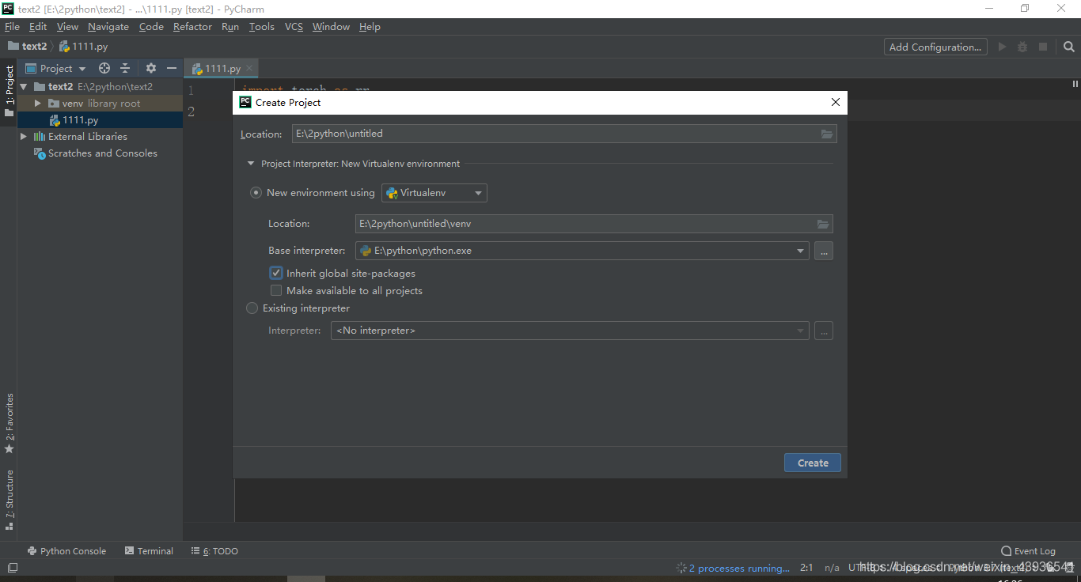Click the background tasks progress spinner
The height and width of the screenshot is (582, 1081).
(x=681, y=568)
